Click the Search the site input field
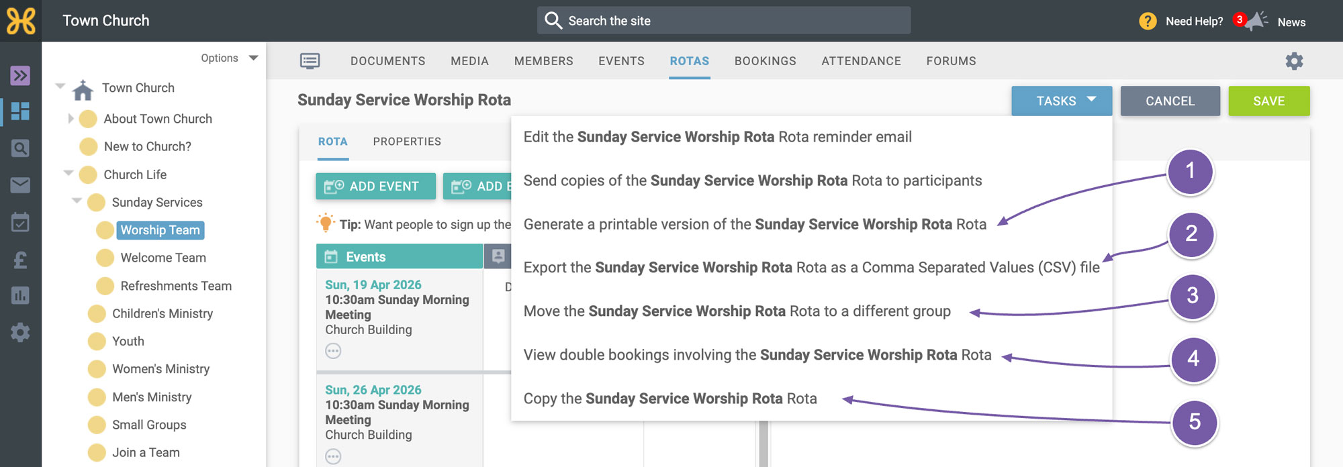The image size is (1343, 467). click(x=723, y=21)
